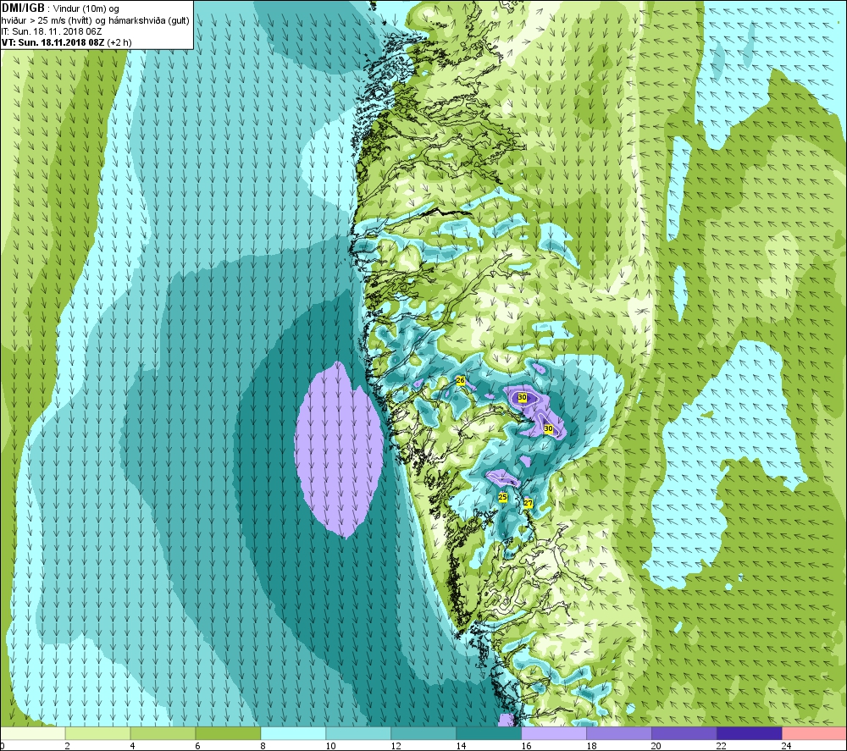This screenshot has width=847, height=751.
Task: Pick the medium green 4–6 m/s legend swatch
Action: [163, 733]
